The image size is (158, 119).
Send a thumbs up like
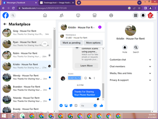pos(101,105)
